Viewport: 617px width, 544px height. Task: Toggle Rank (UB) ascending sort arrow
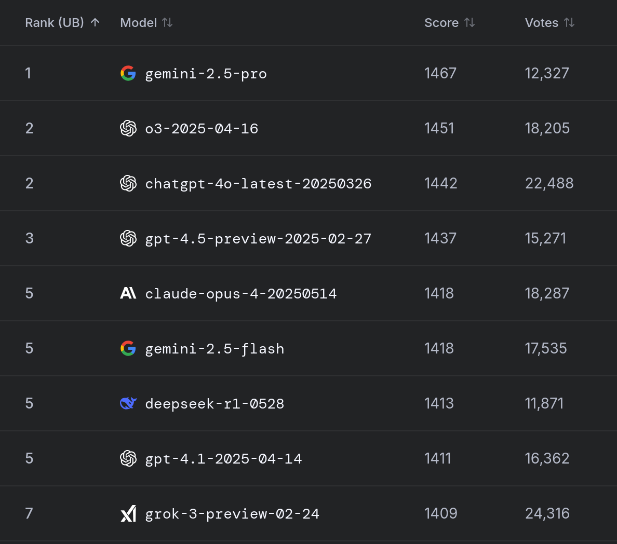[x=95, y=22]
